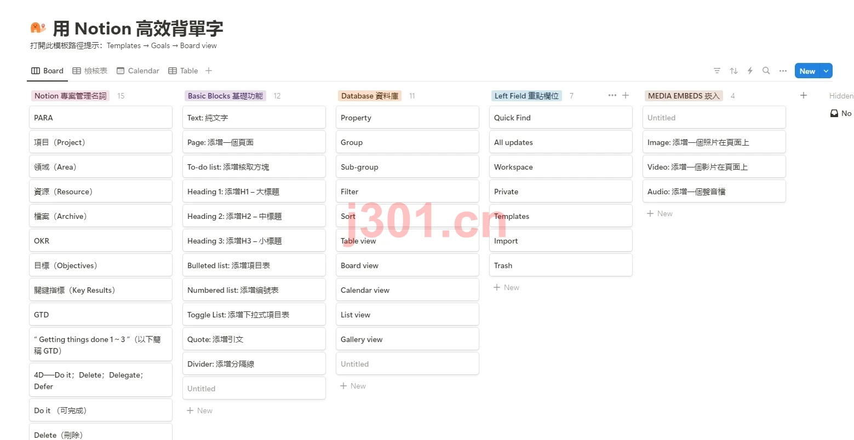
Task: Open the Bulleted list card
Action: pos(254,265)
